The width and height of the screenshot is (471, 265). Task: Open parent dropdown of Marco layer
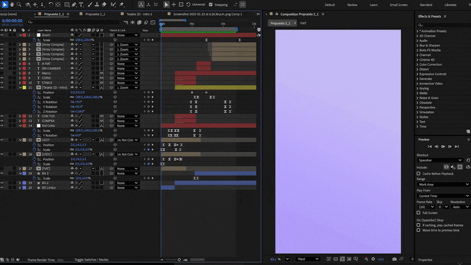pyautogui.click(x=127, y=73)
